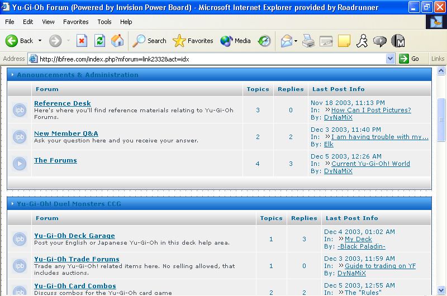Click the vertical scrollbar down arrow
The width and height of the screenshot is (447, 296).
pyautogui.click(x=441, y=290)
